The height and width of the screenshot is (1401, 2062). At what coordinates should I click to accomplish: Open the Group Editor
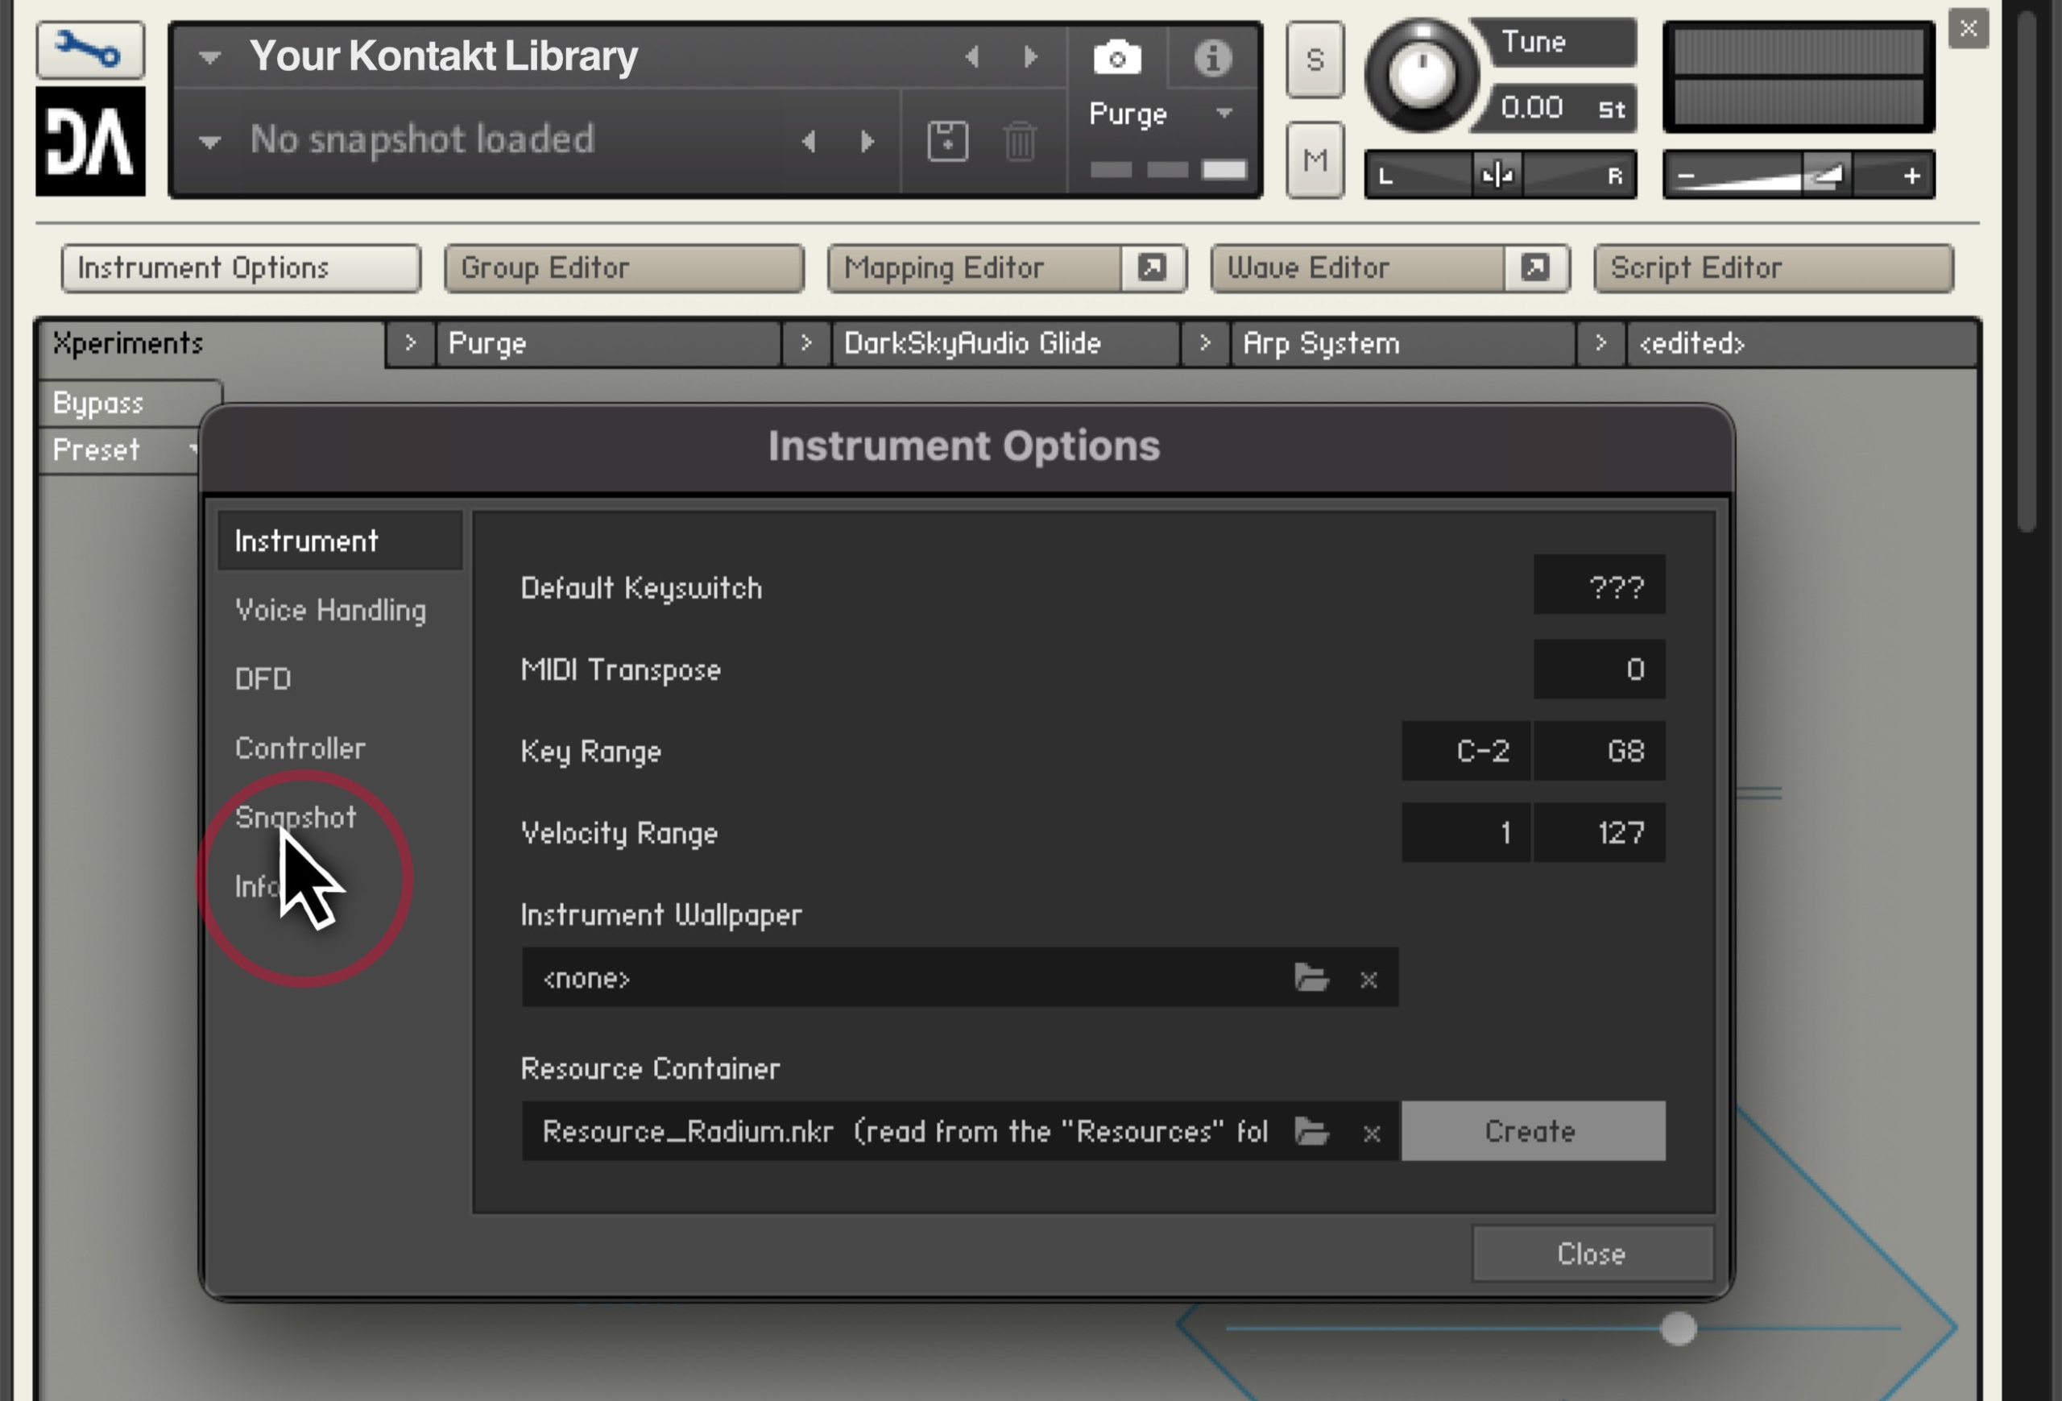click(x=623, y=268)
